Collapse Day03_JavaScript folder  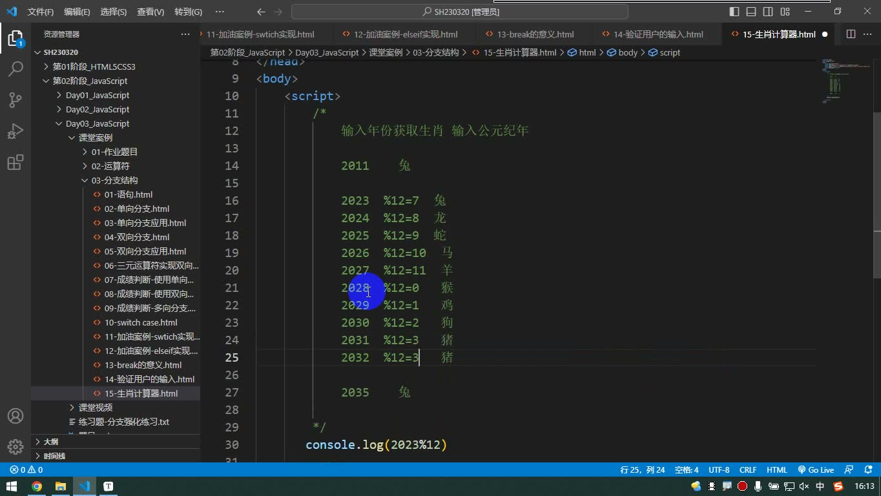98,123
